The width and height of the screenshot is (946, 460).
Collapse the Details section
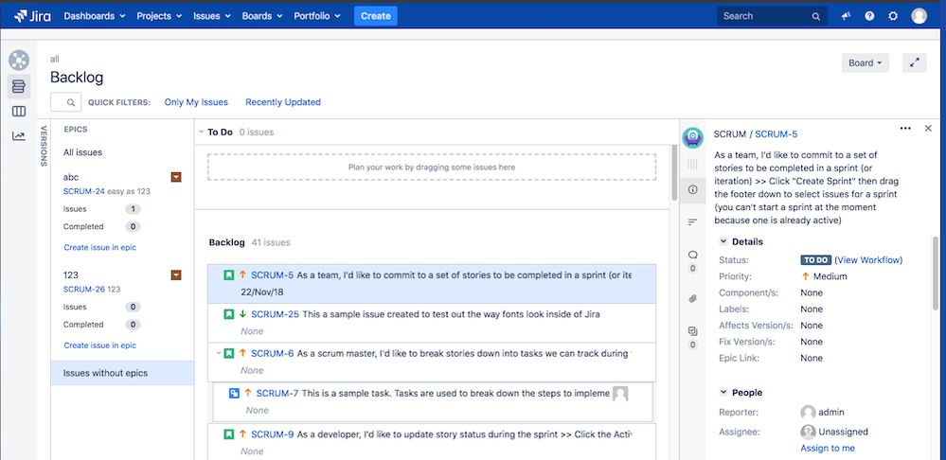(x=723, y=241)
